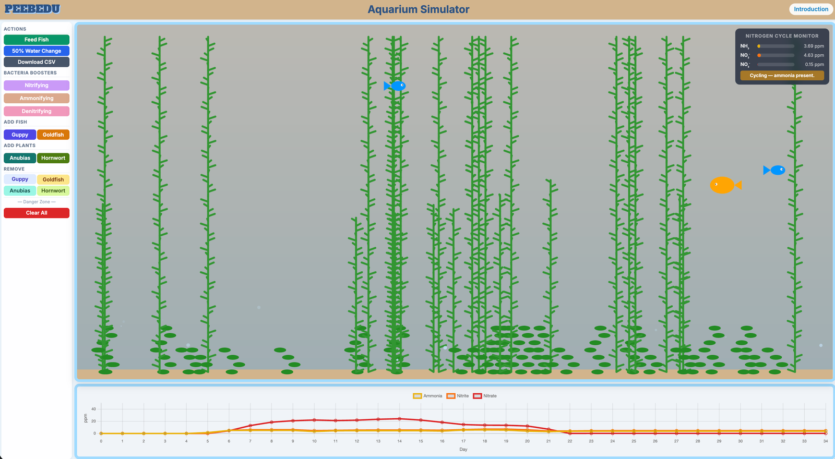The width and height of the screenshot is (835, 459).
Task: Remove an Anubias plant
Action: (20, 191)
